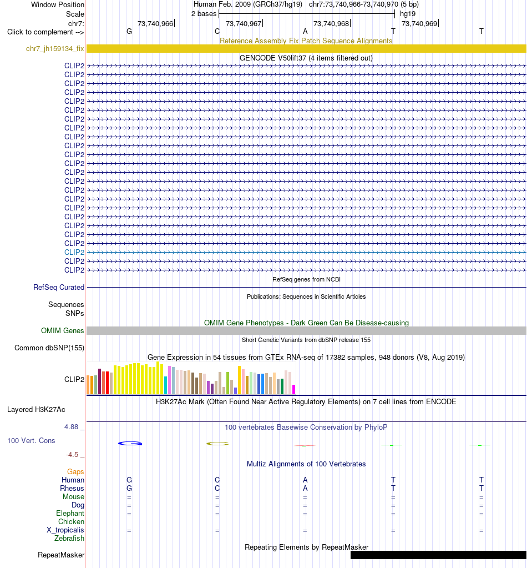Click the orange "Gaps" row label
The image size is (527, 568).
click(75, 471)
